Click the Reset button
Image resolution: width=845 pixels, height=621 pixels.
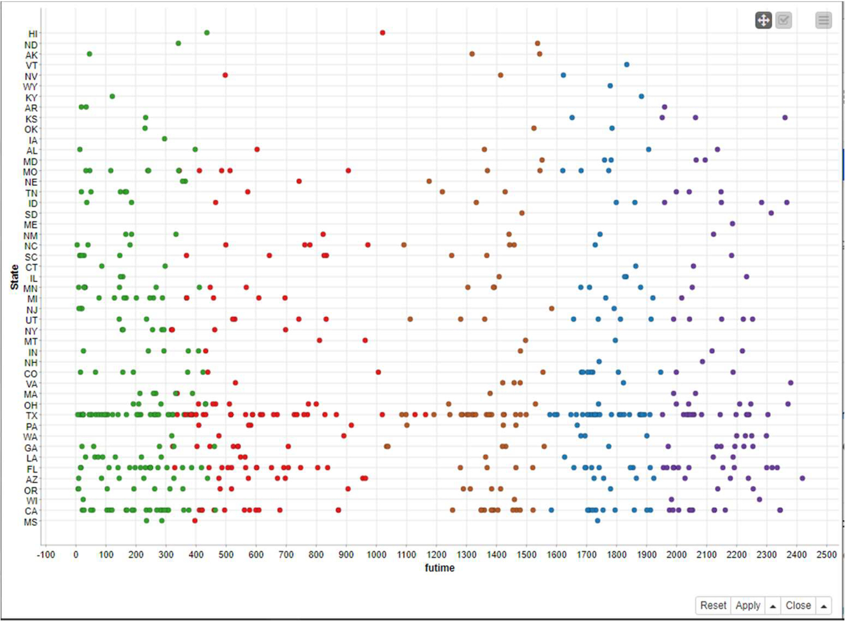tap(713, 605)
